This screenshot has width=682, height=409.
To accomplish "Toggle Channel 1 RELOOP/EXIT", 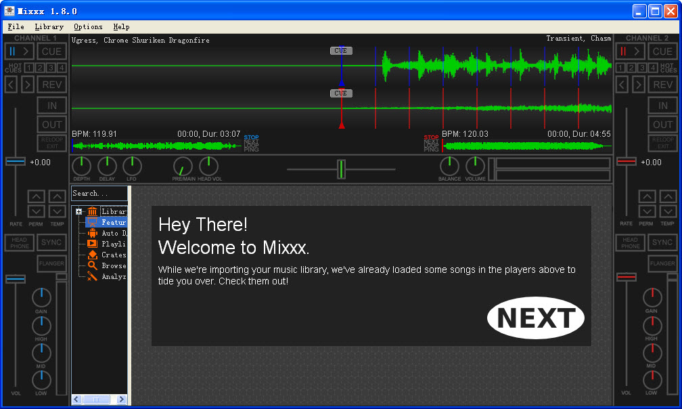I will tap(51, 143).
